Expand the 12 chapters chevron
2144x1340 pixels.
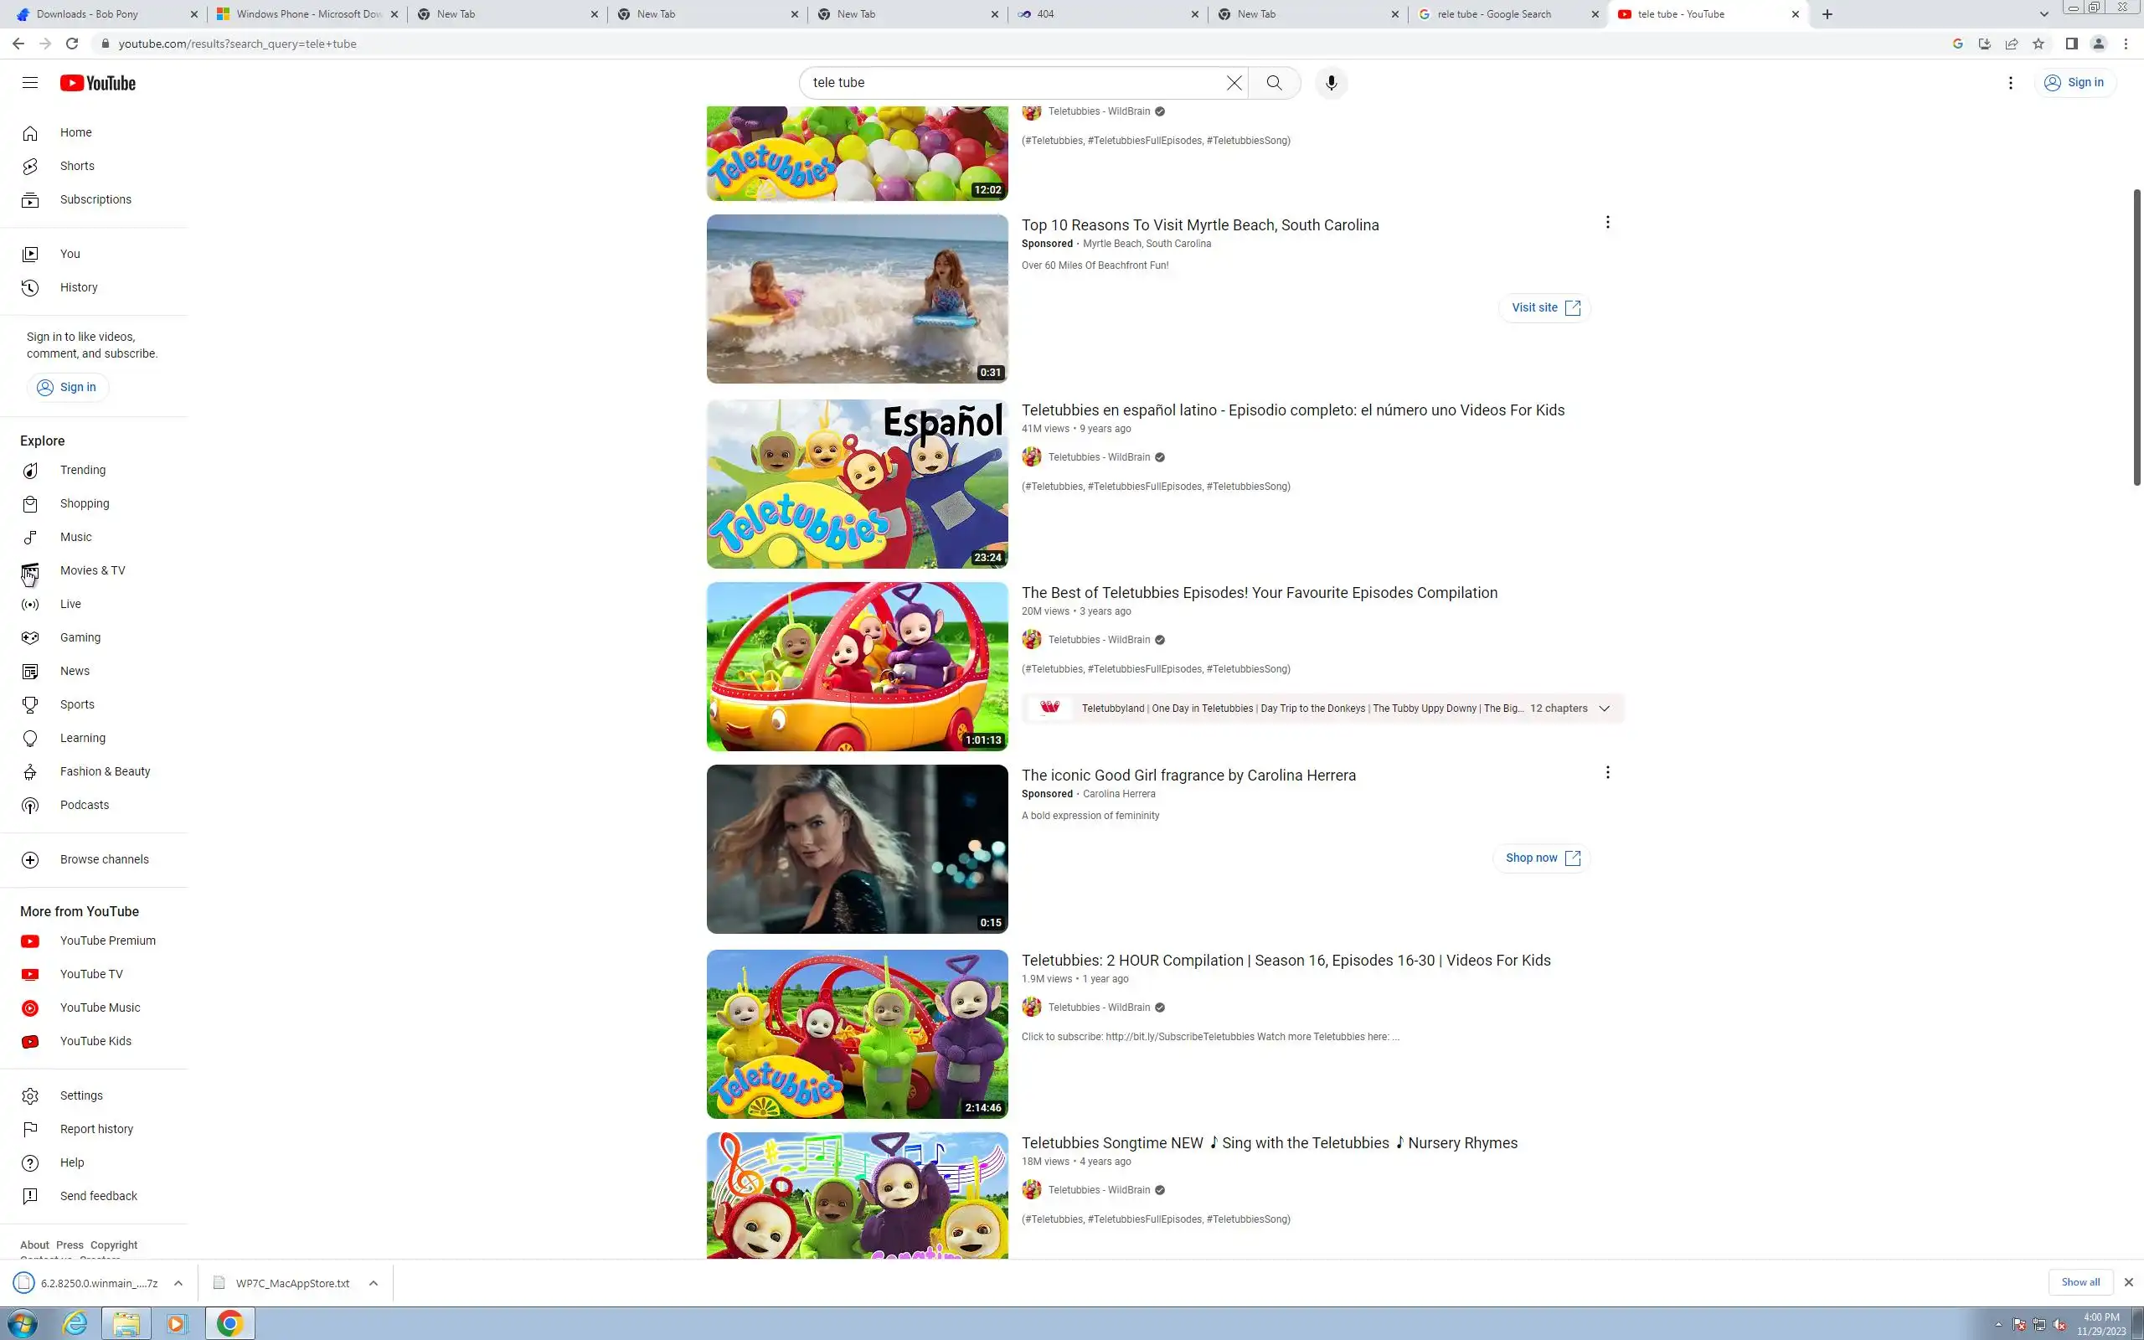[1604, 709]
